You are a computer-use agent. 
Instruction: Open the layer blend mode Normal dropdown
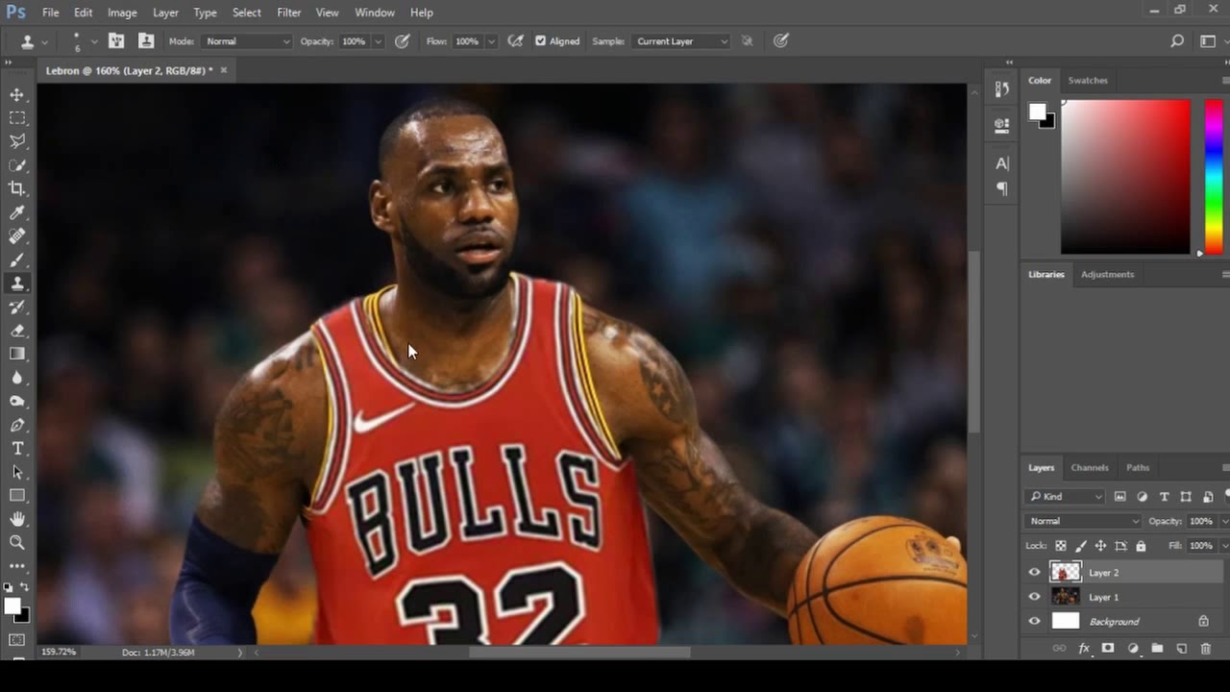[1084, 521]
